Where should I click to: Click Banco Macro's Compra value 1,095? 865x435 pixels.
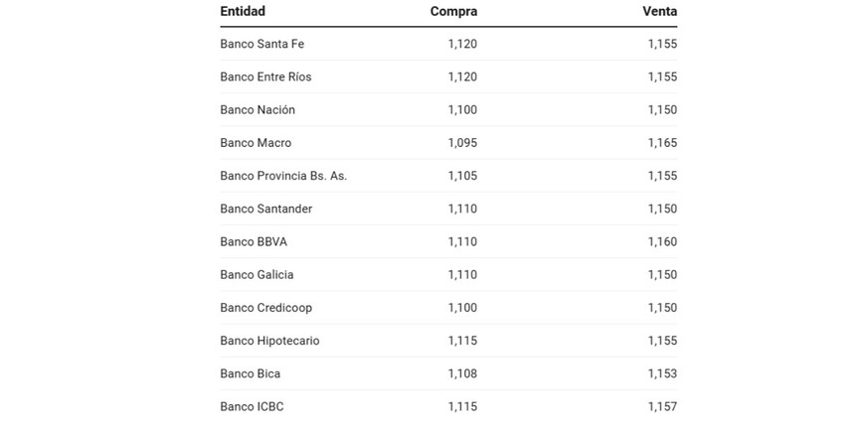(x=462, y=143)
